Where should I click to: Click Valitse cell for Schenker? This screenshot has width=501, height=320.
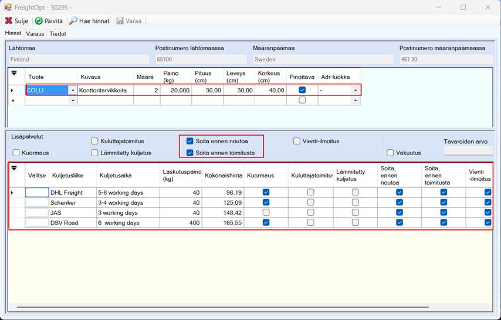[x=37, y=203]
